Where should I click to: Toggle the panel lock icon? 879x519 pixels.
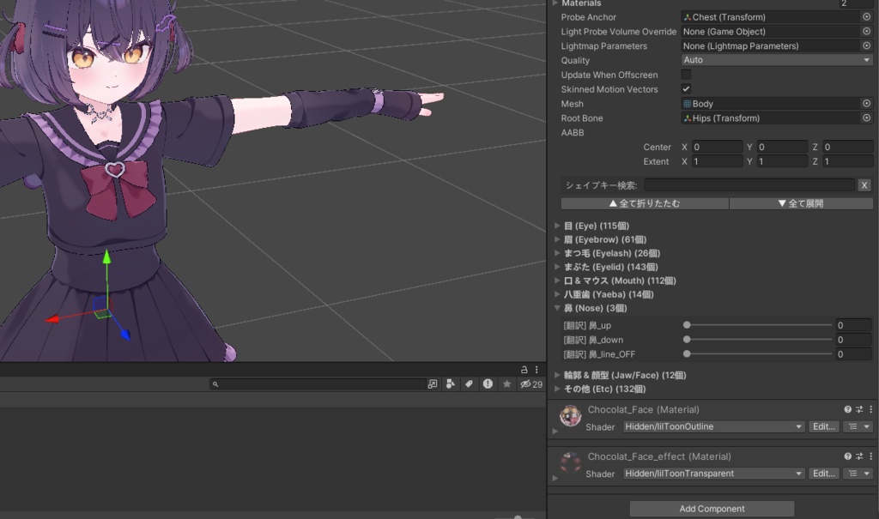point(524,370)
